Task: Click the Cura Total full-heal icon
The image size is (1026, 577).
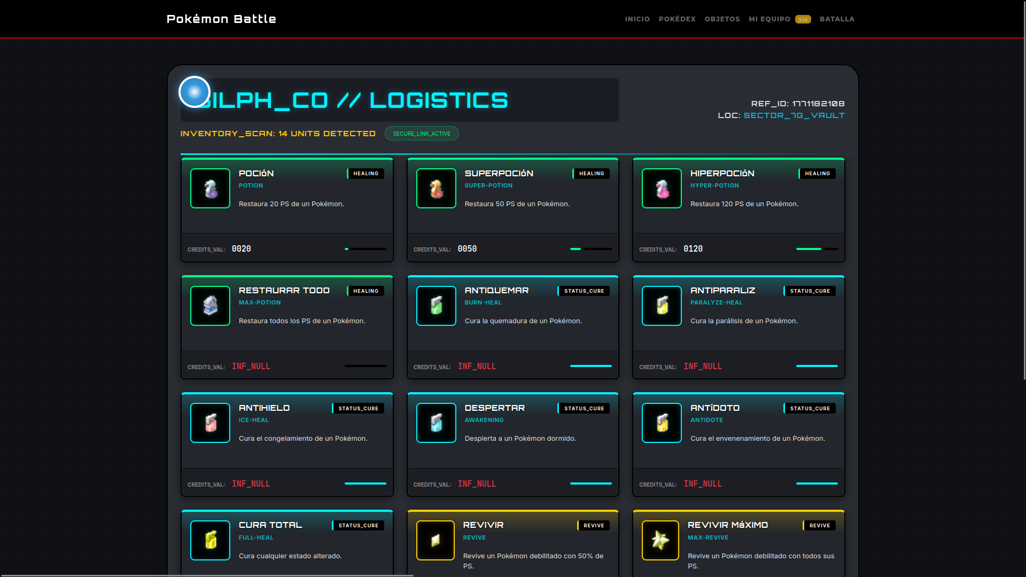Action: pos(210,540)
